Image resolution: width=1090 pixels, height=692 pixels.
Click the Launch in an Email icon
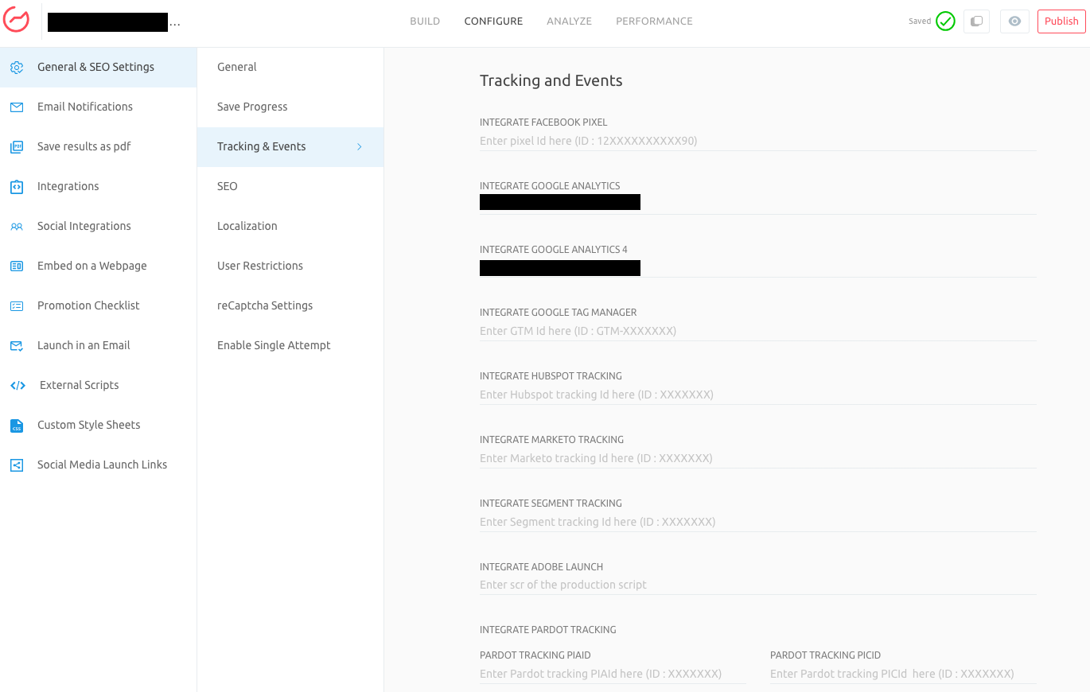[x=17, y=346]
